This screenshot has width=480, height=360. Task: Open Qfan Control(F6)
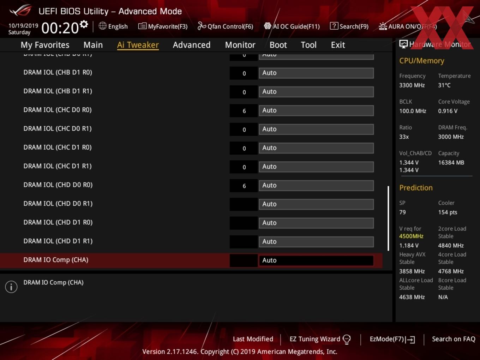click(225, 26)
